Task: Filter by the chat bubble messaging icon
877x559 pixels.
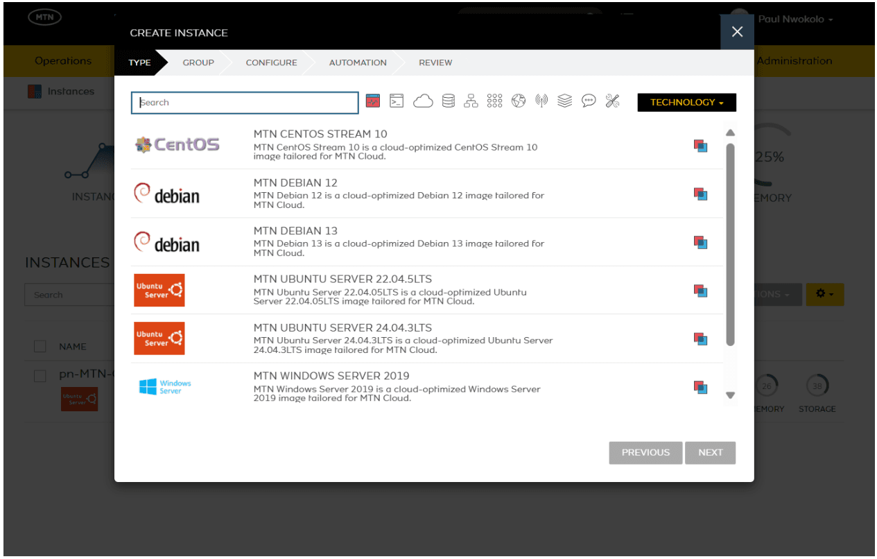Action: coord(589,102)
